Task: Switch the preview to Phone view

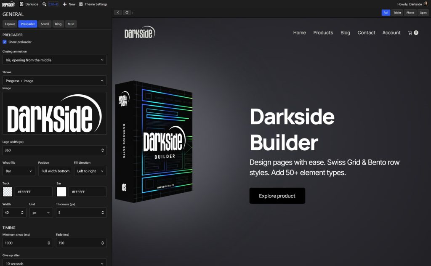Action: [410, 13]
